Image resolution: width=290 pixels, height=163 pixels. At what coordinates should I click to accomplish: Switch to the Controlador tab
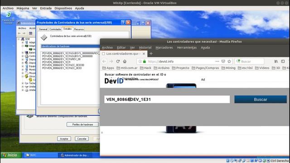coord(55,29)
